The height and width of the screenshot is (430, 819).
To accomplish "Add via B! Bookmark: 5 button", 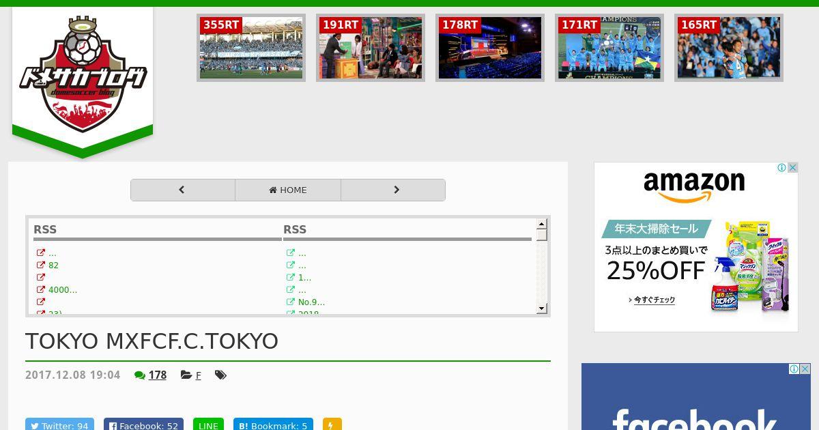I will (x=273, y=425).
